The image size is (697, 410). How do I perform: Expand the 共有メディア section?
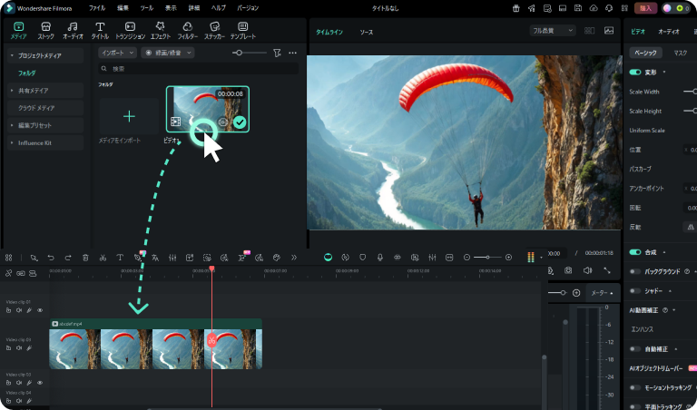12,91
